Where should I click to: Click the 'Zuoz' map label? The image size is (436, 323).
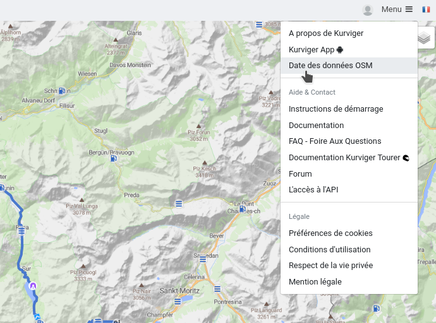coord(269,184)
